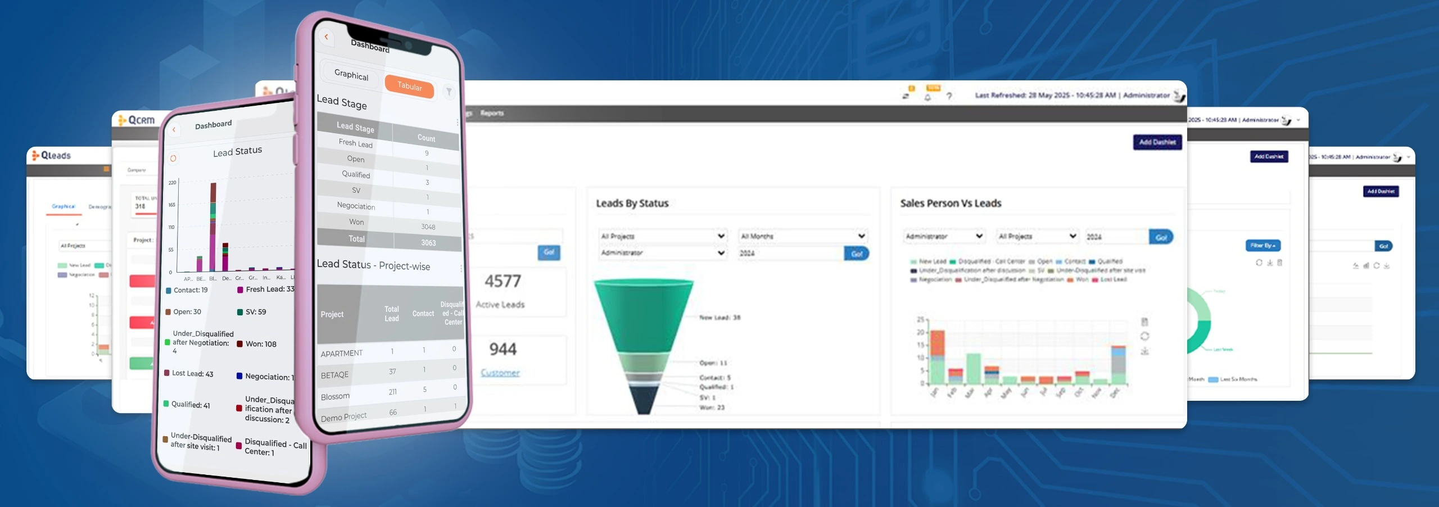Click the Administrator avatar in main dashboard header

pyautogui.click(x=1179, y=96)
